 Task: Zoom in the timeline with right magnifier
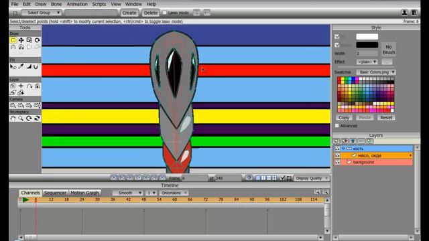pyautogui.click(x=325, y=192)
